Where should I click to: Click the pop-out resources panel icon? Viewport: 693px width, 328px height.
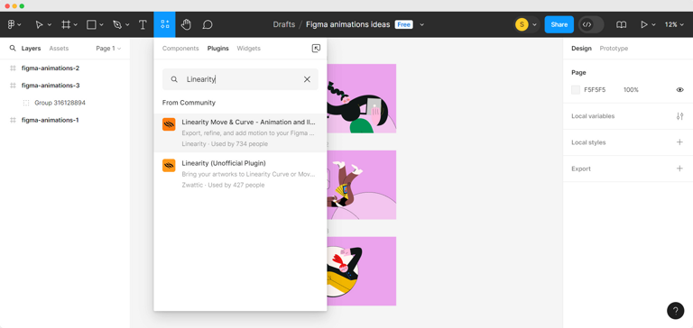tap(316, 49)
